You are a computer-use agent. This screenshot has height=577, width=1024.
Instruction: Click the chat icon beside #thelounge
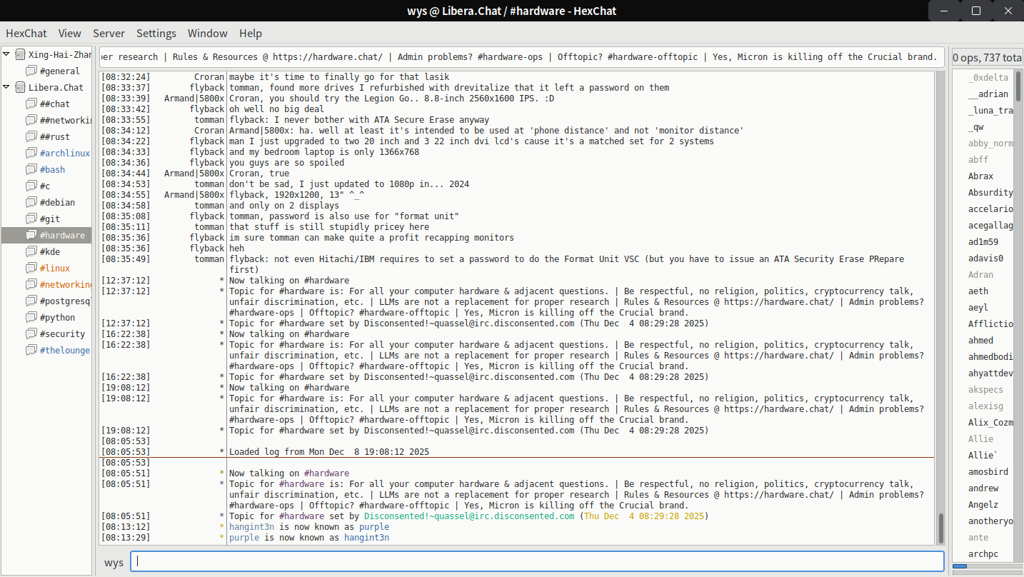click(31, 351)
